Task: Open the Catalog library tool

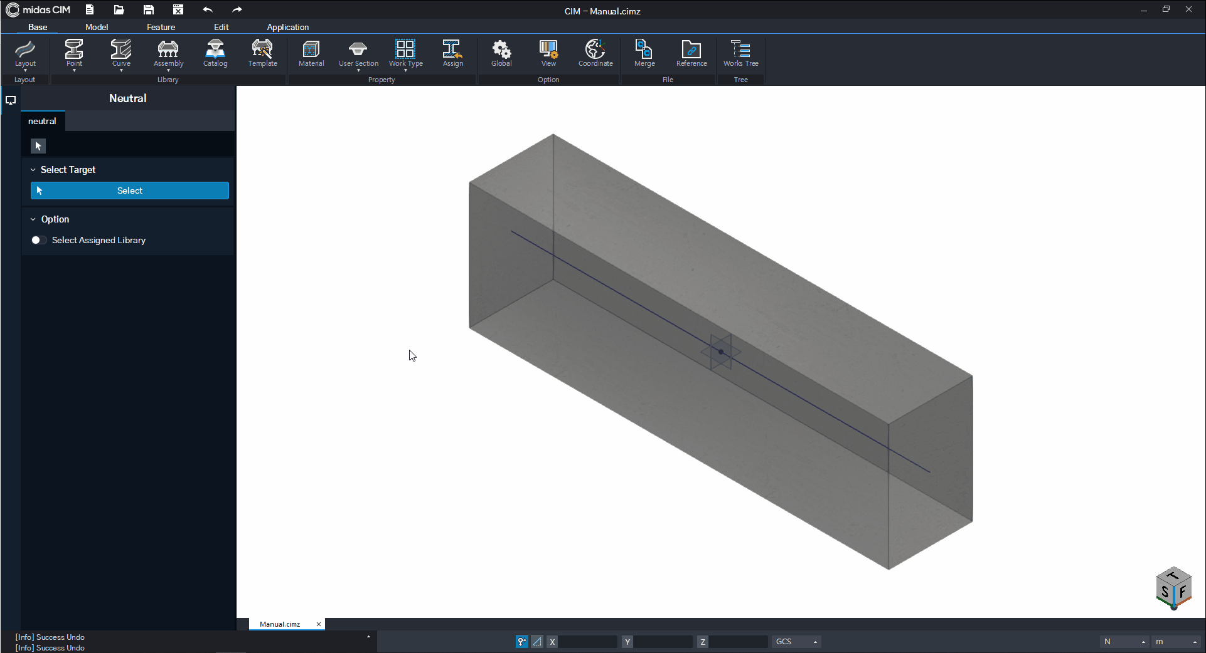Action: (x=215, y=53)
